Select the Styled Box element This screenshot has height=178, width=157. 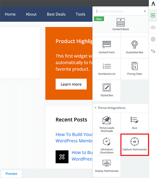107,90
